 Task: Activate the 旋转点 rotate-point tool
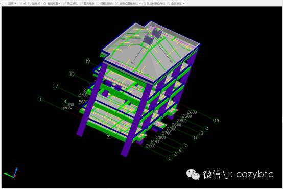pos(34,3)
